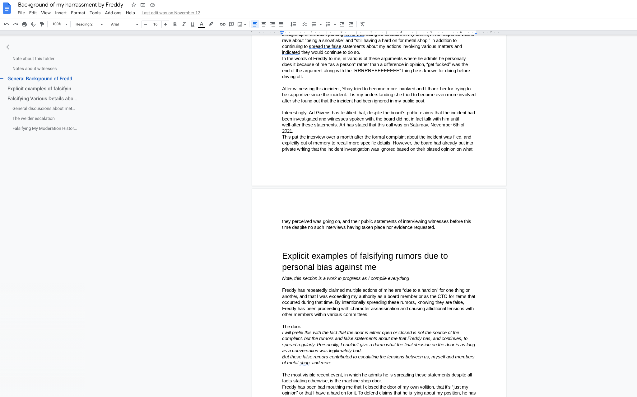Select the paint format tool
Viewport: 637px width, 397px height.
(42, 24)
